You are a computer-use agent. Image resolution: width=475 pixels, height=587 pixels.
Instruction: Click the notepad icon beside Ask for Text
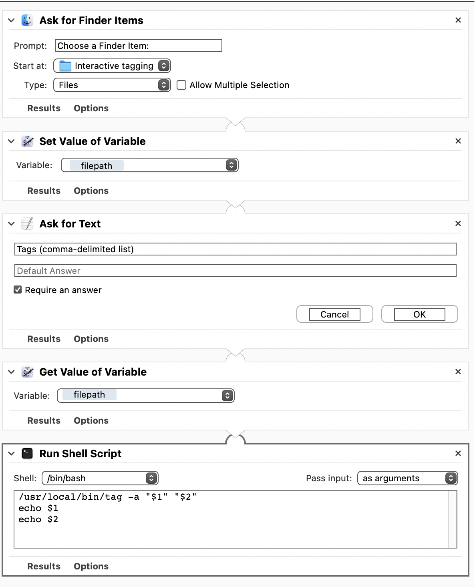27,223
